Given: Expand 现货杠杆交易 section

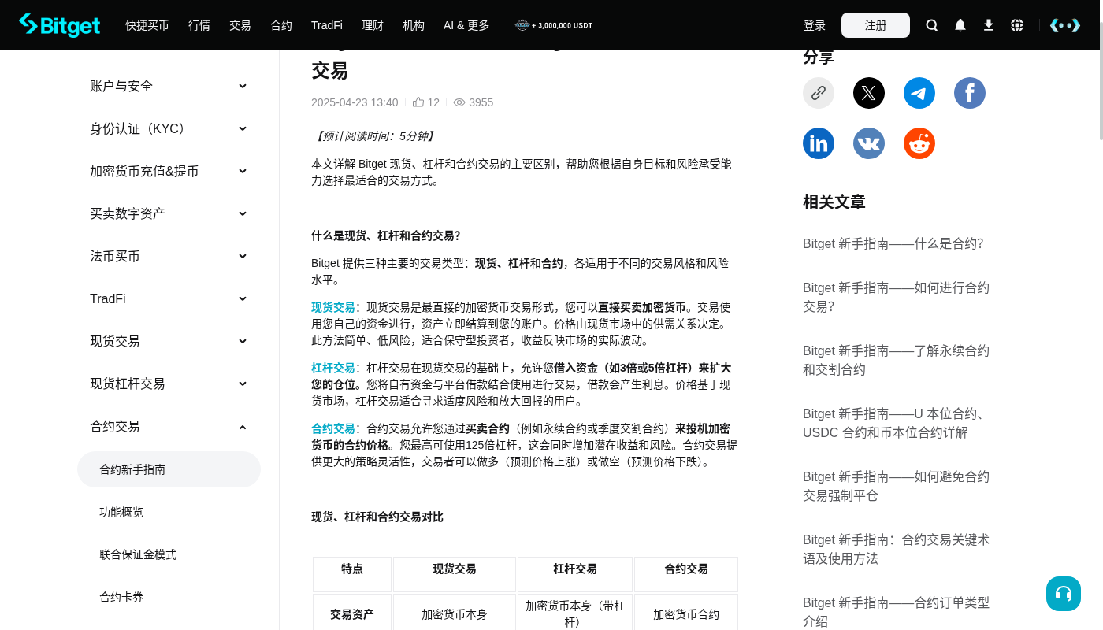Looking at the screenshot, I should (x=169, y=384).
